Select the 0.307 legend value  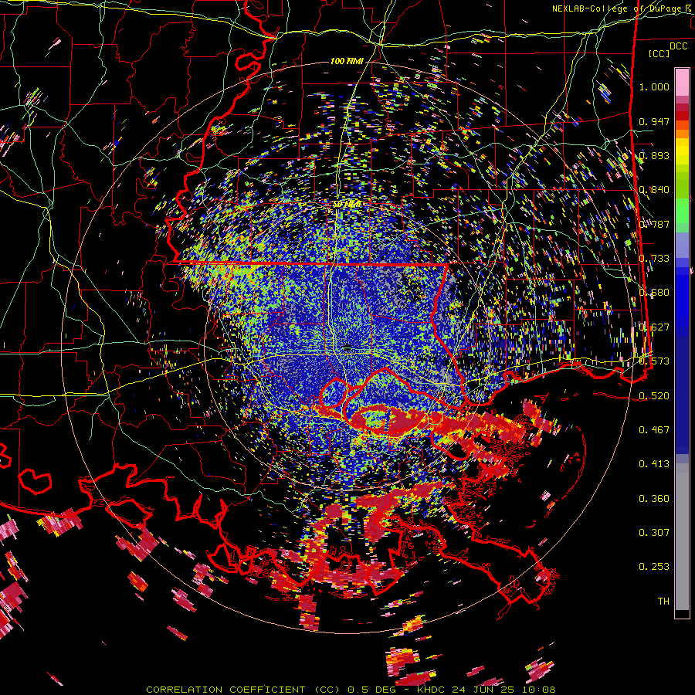click(x=654, y=533)
